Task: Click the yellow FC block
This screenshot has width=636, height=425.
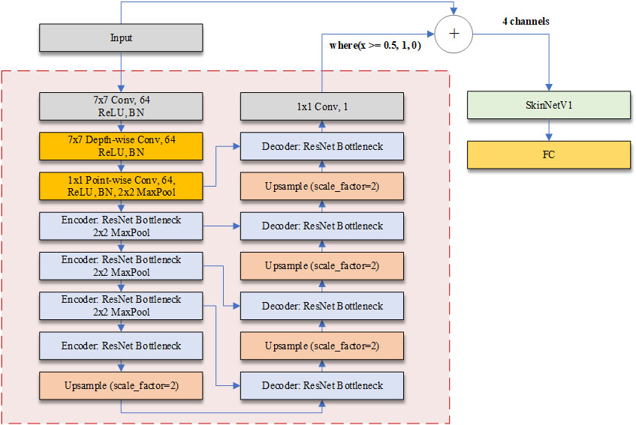Action: point(548,154)
